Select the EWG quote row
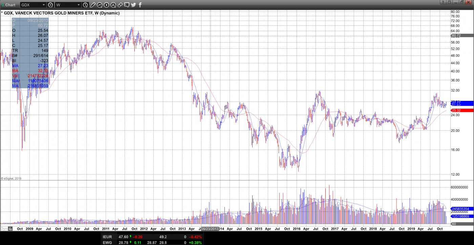This screenshot has height=245, width=474. point(152,243)
